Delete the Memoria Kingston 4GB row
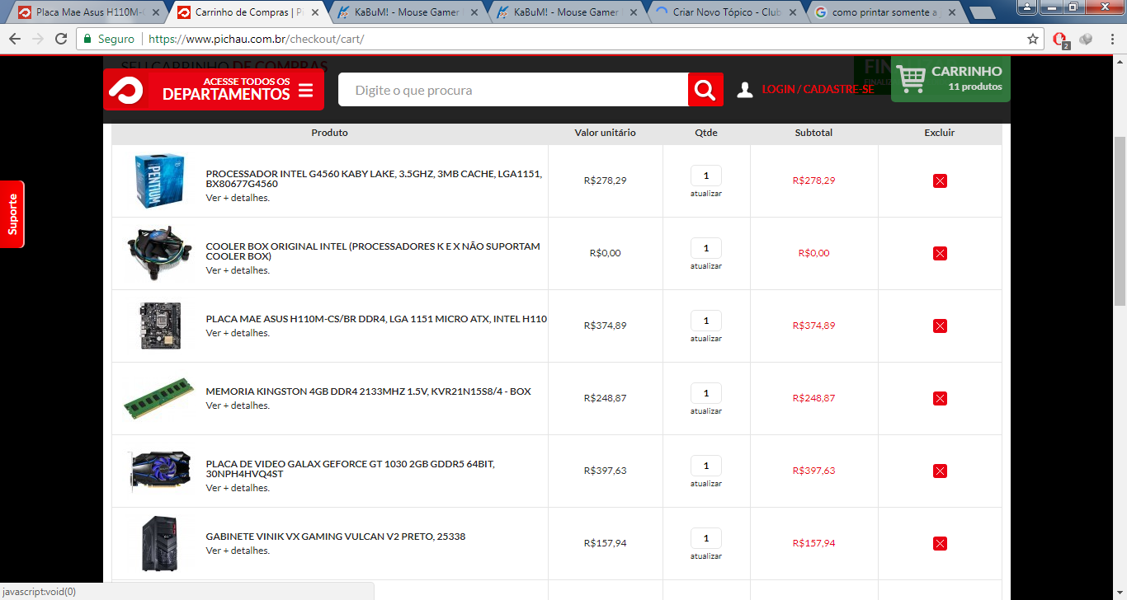The image size is (1127, 600). click(940, 398)
